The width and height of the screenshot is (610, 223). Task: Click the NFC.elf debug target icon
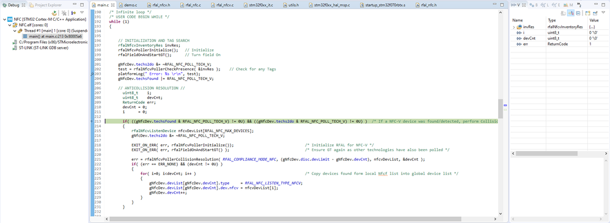tap(15, 25)
